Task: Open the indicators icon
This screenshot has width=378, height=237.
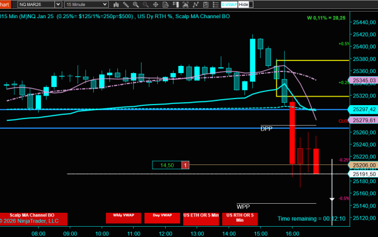Action: click(x=196, y=4)
